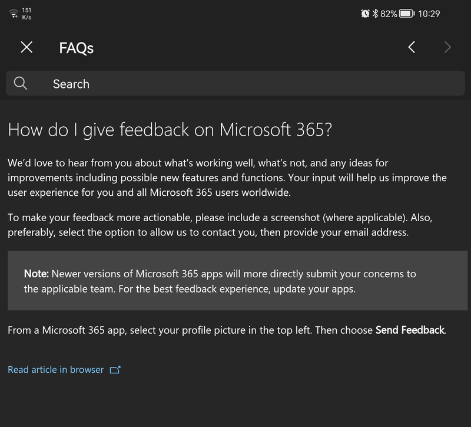Image resolution: width=471 pixels, height=427 pixels.
Task: Select the highlighted Note box
Action: 235,280
